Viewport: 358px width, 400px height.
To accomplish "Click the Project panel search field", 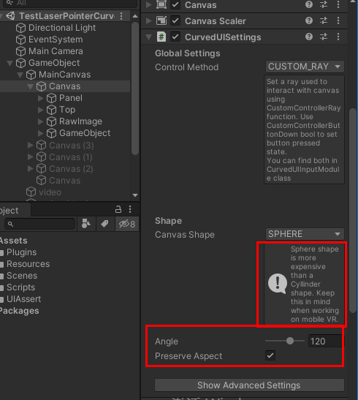I will pos(40,224).
